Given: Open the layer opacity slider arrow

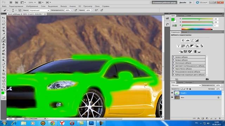Looking at the screenshot, I should (222, 85).
